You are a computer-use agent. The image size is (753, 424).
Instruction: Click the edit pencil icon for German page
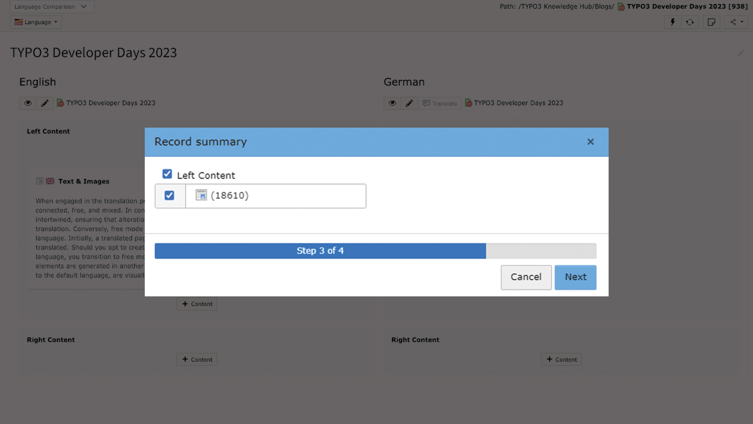pos(409,103)
